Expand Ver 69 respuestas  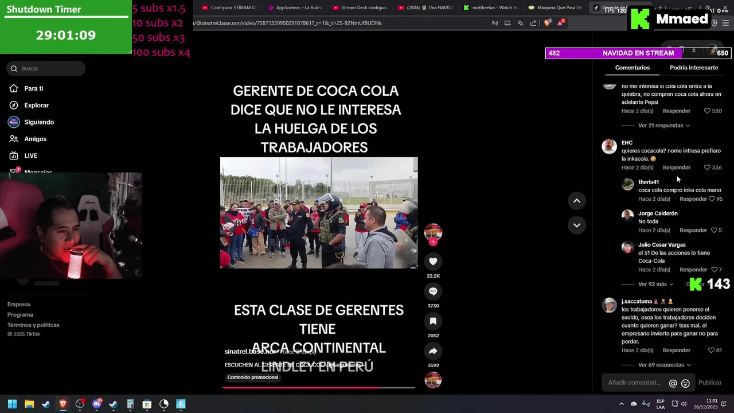coord(663,365)
